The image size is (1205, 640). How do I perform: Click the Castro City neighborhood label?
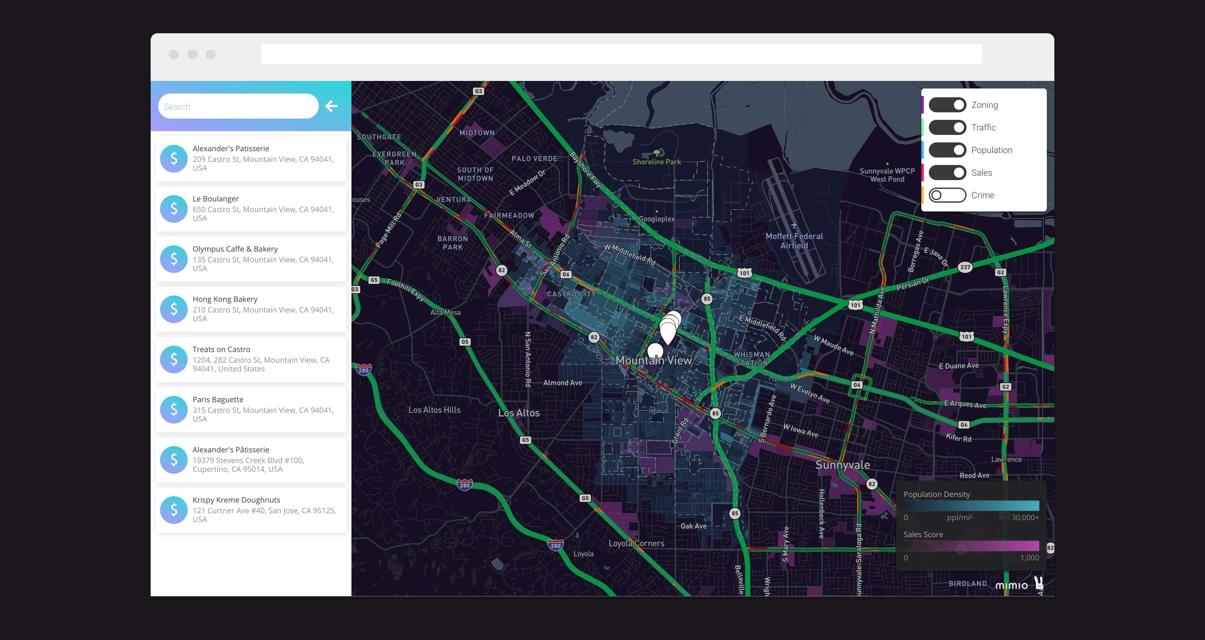[x=571, y=294]
